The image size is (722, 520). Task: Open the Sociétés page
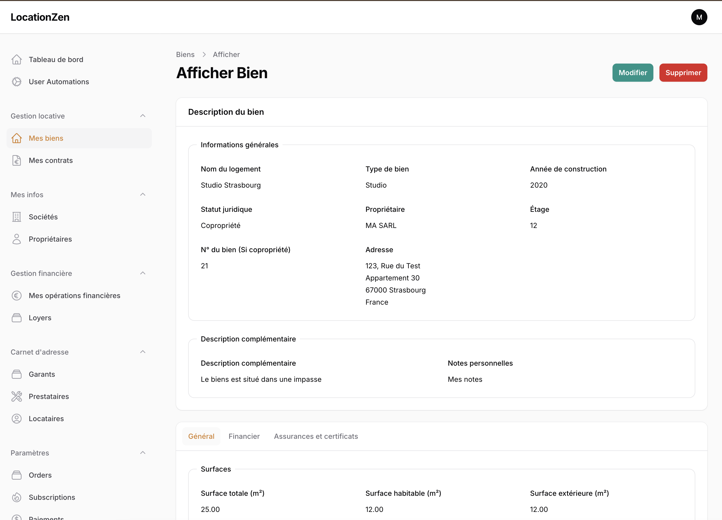pyautogui.click(x=79, y=217)
